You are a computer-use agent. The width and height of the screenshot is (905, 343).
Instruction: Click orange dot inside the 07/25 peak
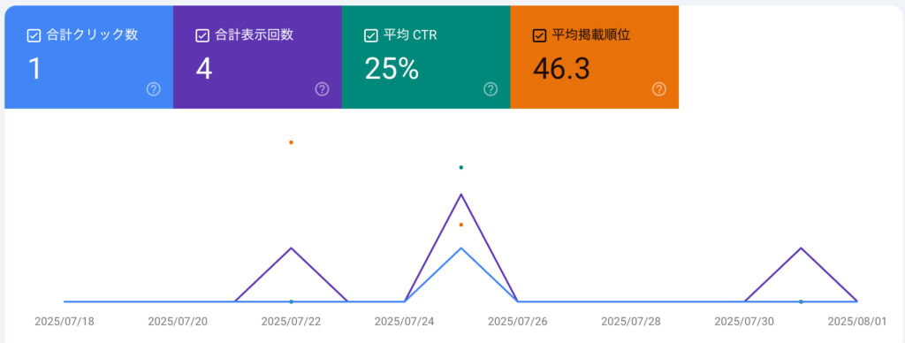[460, 225]
